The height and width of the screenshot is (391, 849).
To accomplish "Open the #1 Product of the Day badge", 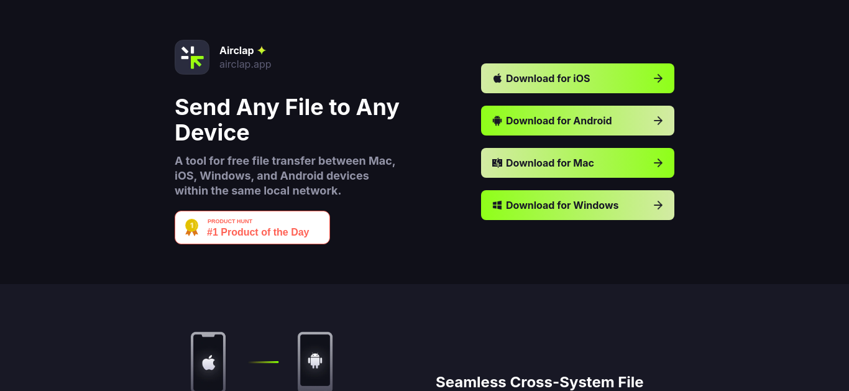I will [252, 228].
